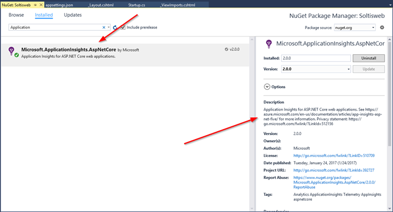Switch to the Updates tab
The image size is (393, 212).
pyautogui.click(x=72, y=15)
